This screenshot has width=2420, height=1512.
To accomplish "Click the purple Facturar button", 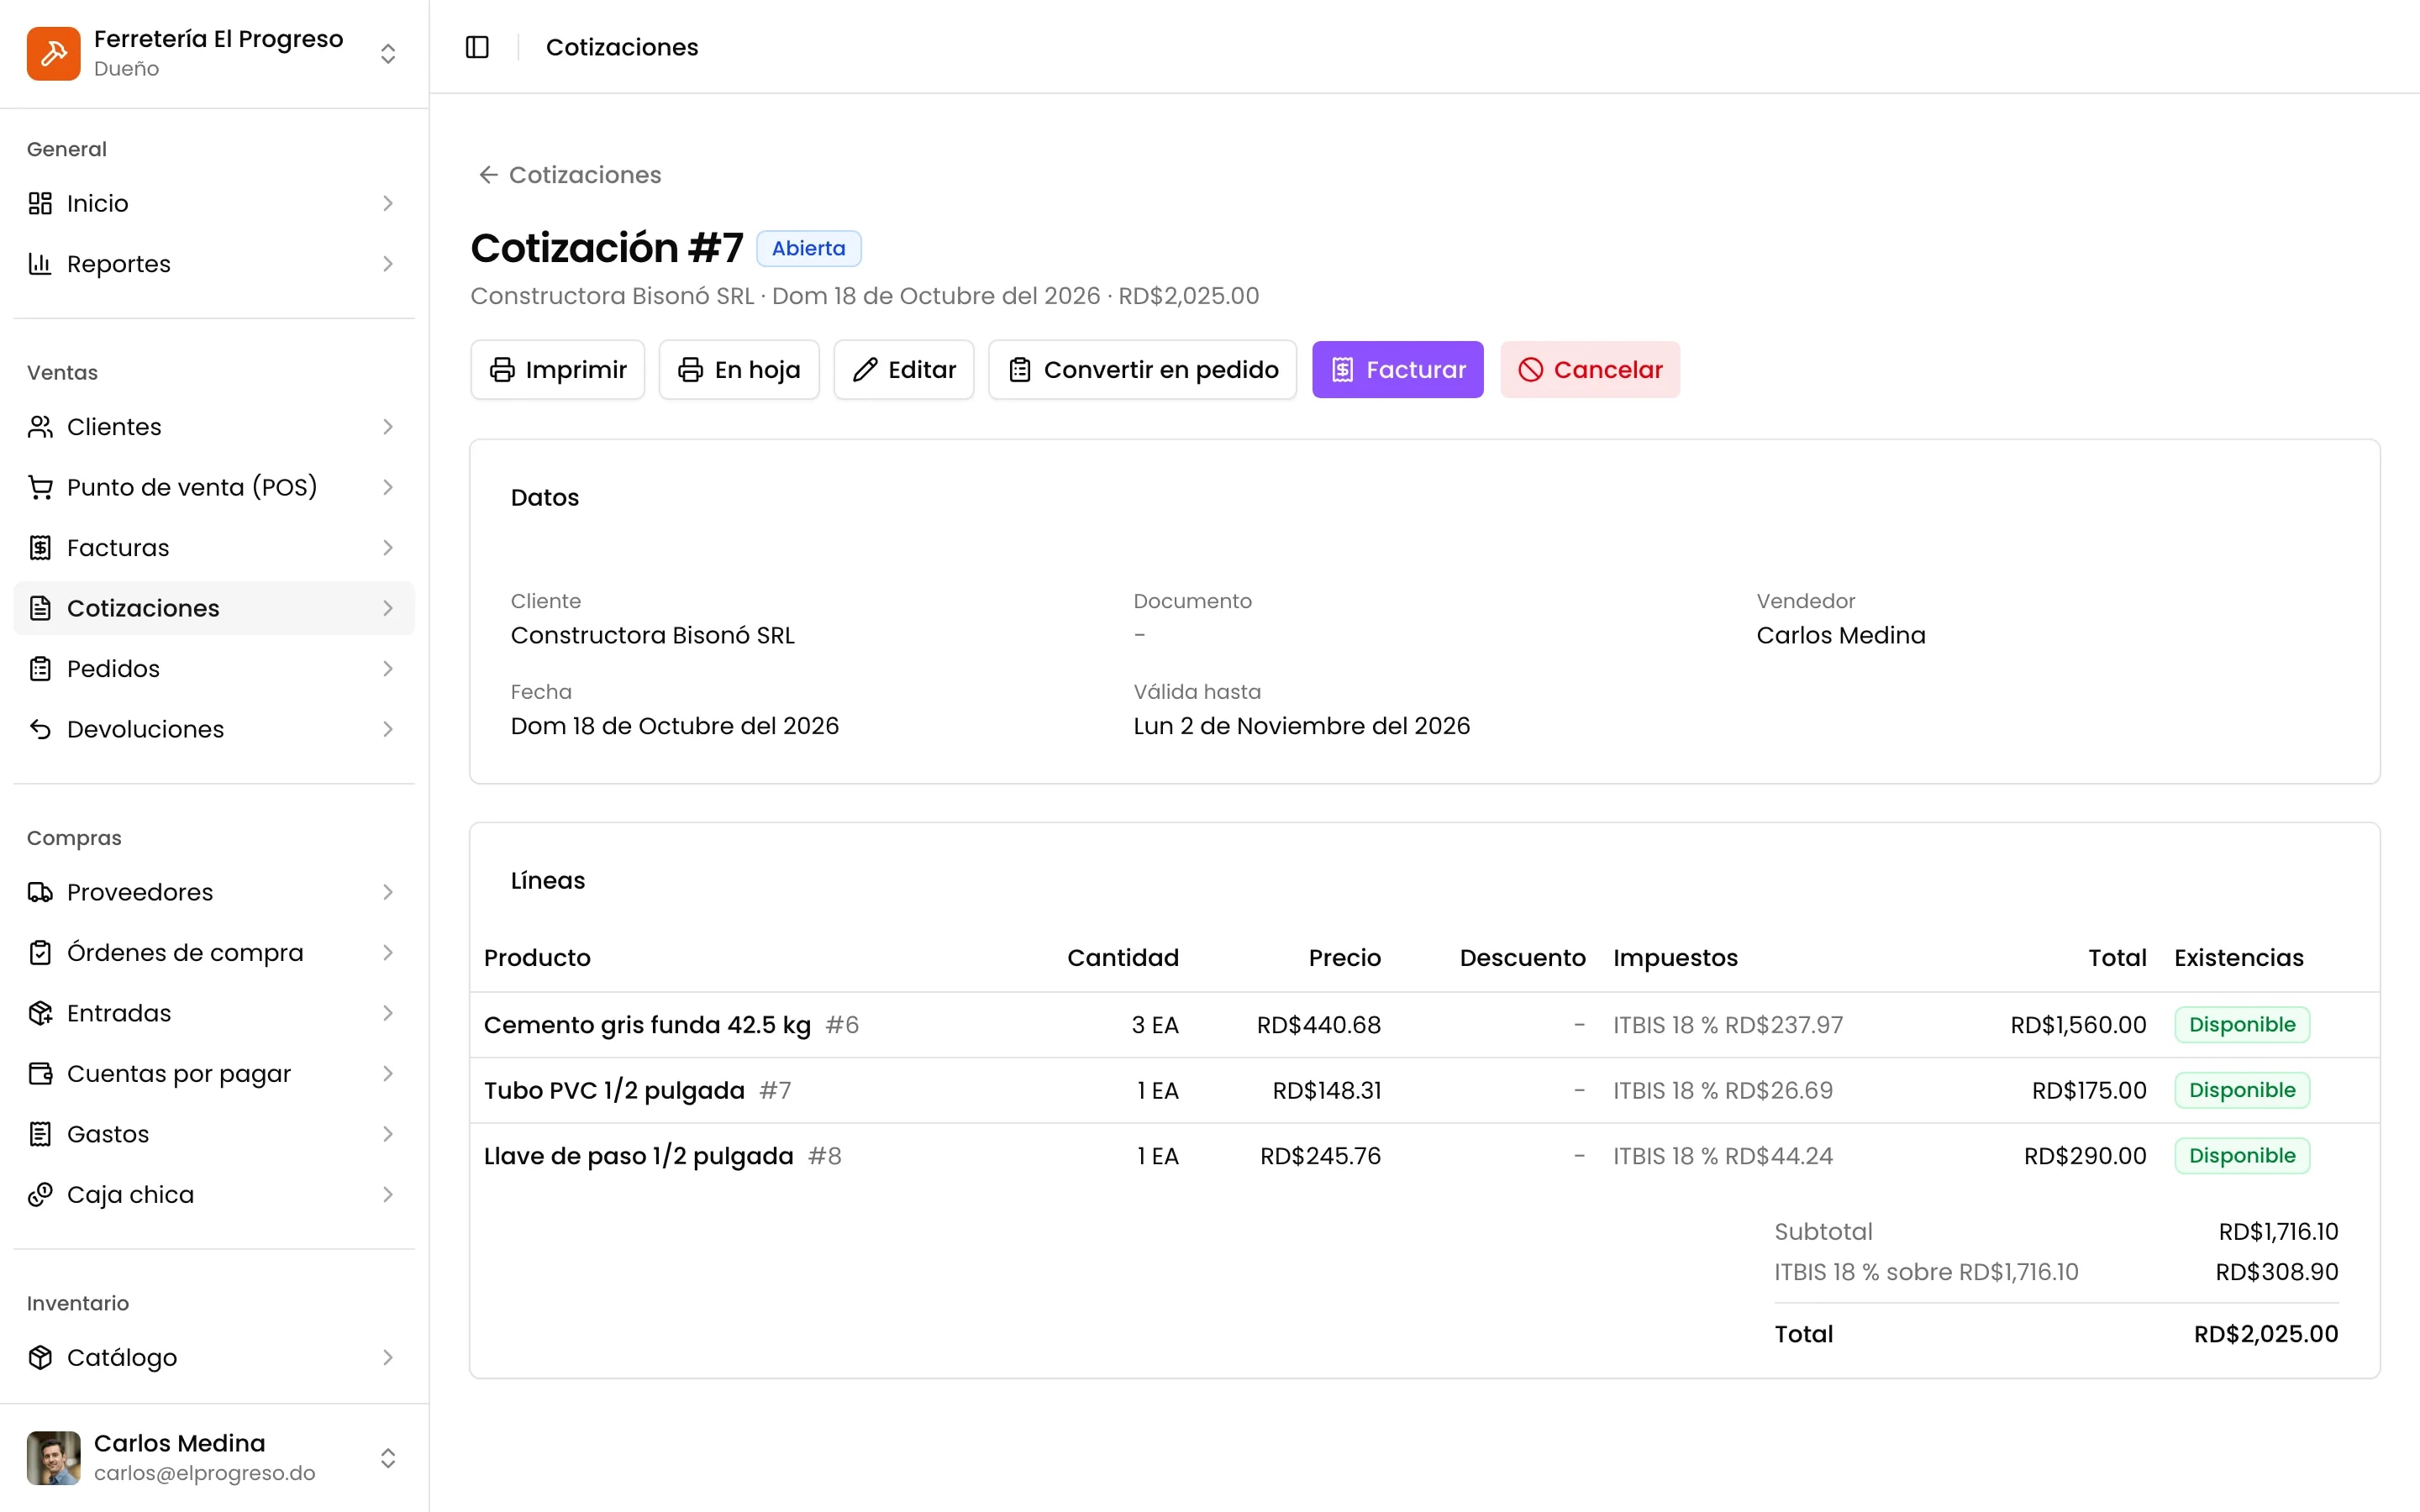I will pos(1398,370).
